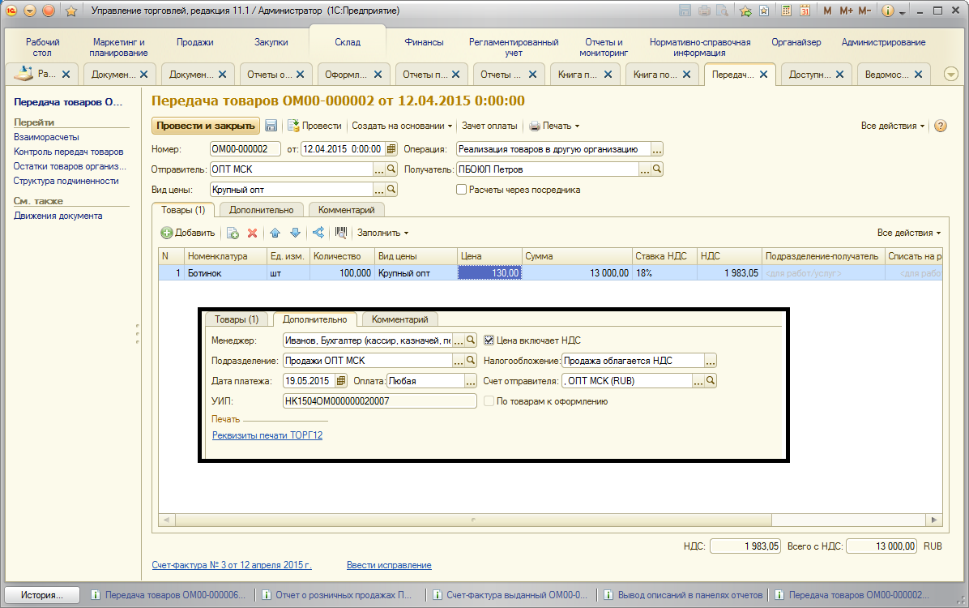The height and width of the screenshot is (608, 969).
Task: Click the red X delete row icon
Action: pyautogui.click(x=252, y=233)
